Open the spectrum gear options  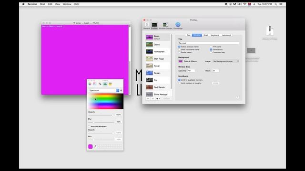coord(121,91)
